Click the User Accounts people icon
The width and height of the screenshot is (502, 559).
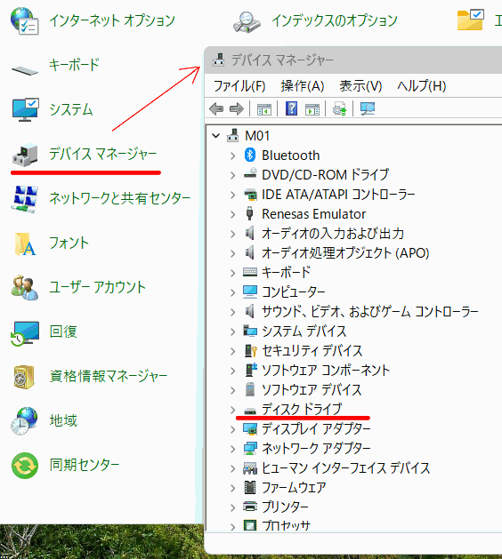point(24,288)
